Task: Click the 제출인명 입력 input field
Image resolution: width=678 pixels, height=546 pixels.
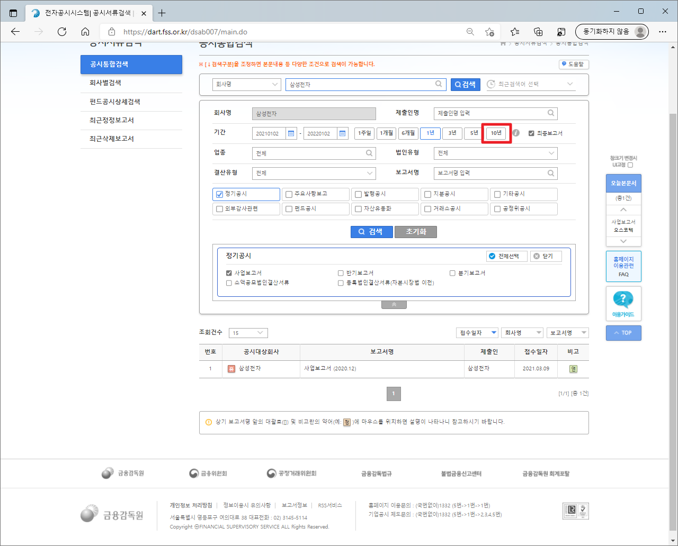Action: click(495, 113)
